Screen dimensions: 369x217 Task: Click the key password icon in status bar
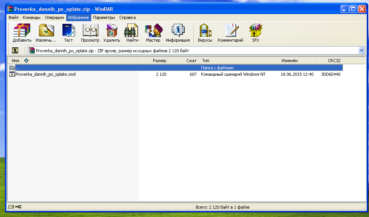pyautogui.click(x=18, y=207)
